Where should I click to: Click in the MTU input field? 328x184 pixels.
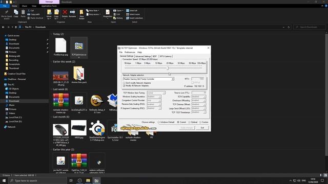pos(198,79)
